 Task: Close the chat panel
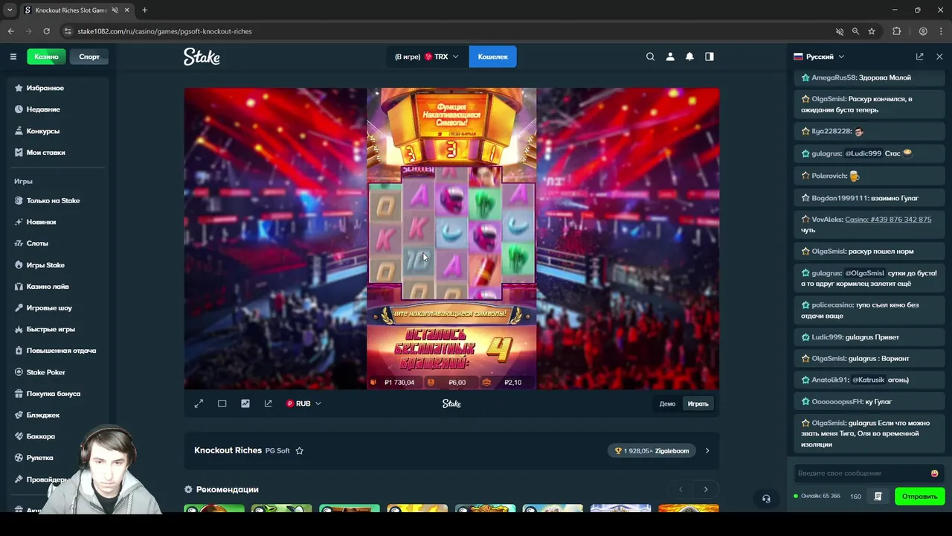tap(939, 57)
